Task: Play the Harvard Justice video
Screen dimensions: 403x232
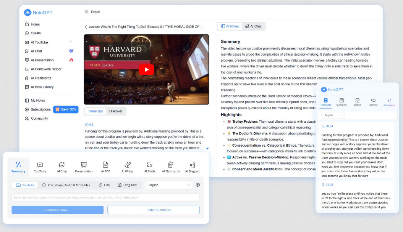Action: tap(146, 69)
